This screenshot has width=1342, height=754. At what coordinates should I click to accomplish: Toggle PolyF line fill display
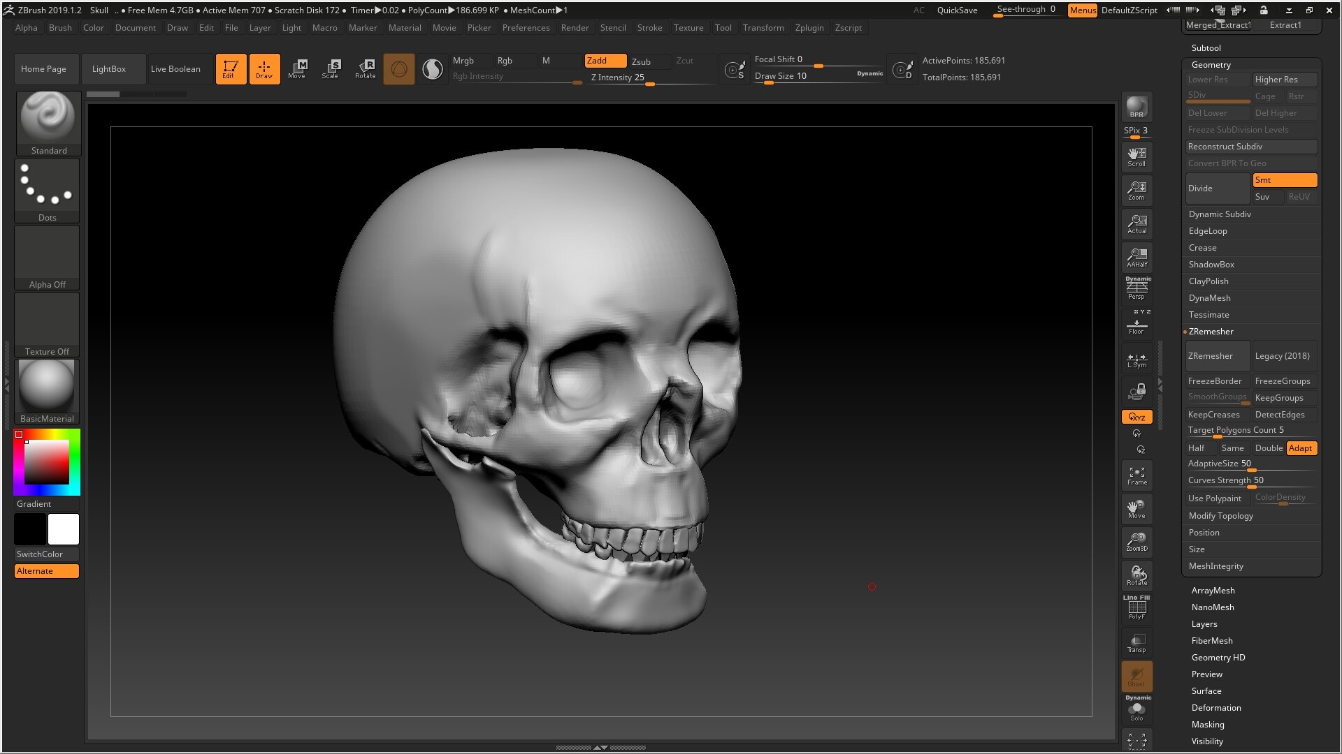(x=1137, y=609)
